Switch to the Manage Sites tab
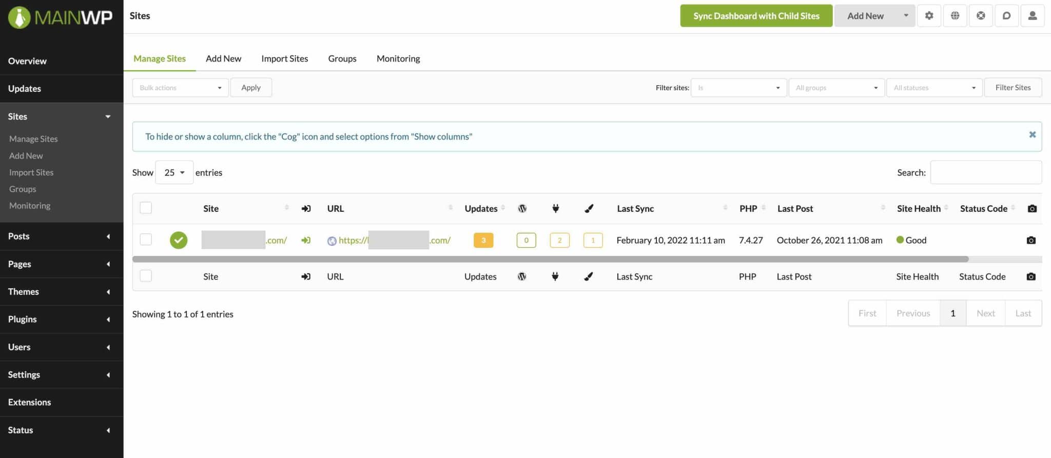The width and height of the screenshot is (1051, 458). click(160, 58)
